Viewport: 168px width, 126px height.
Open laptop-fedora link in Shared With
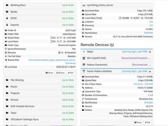tap(61, 60)
